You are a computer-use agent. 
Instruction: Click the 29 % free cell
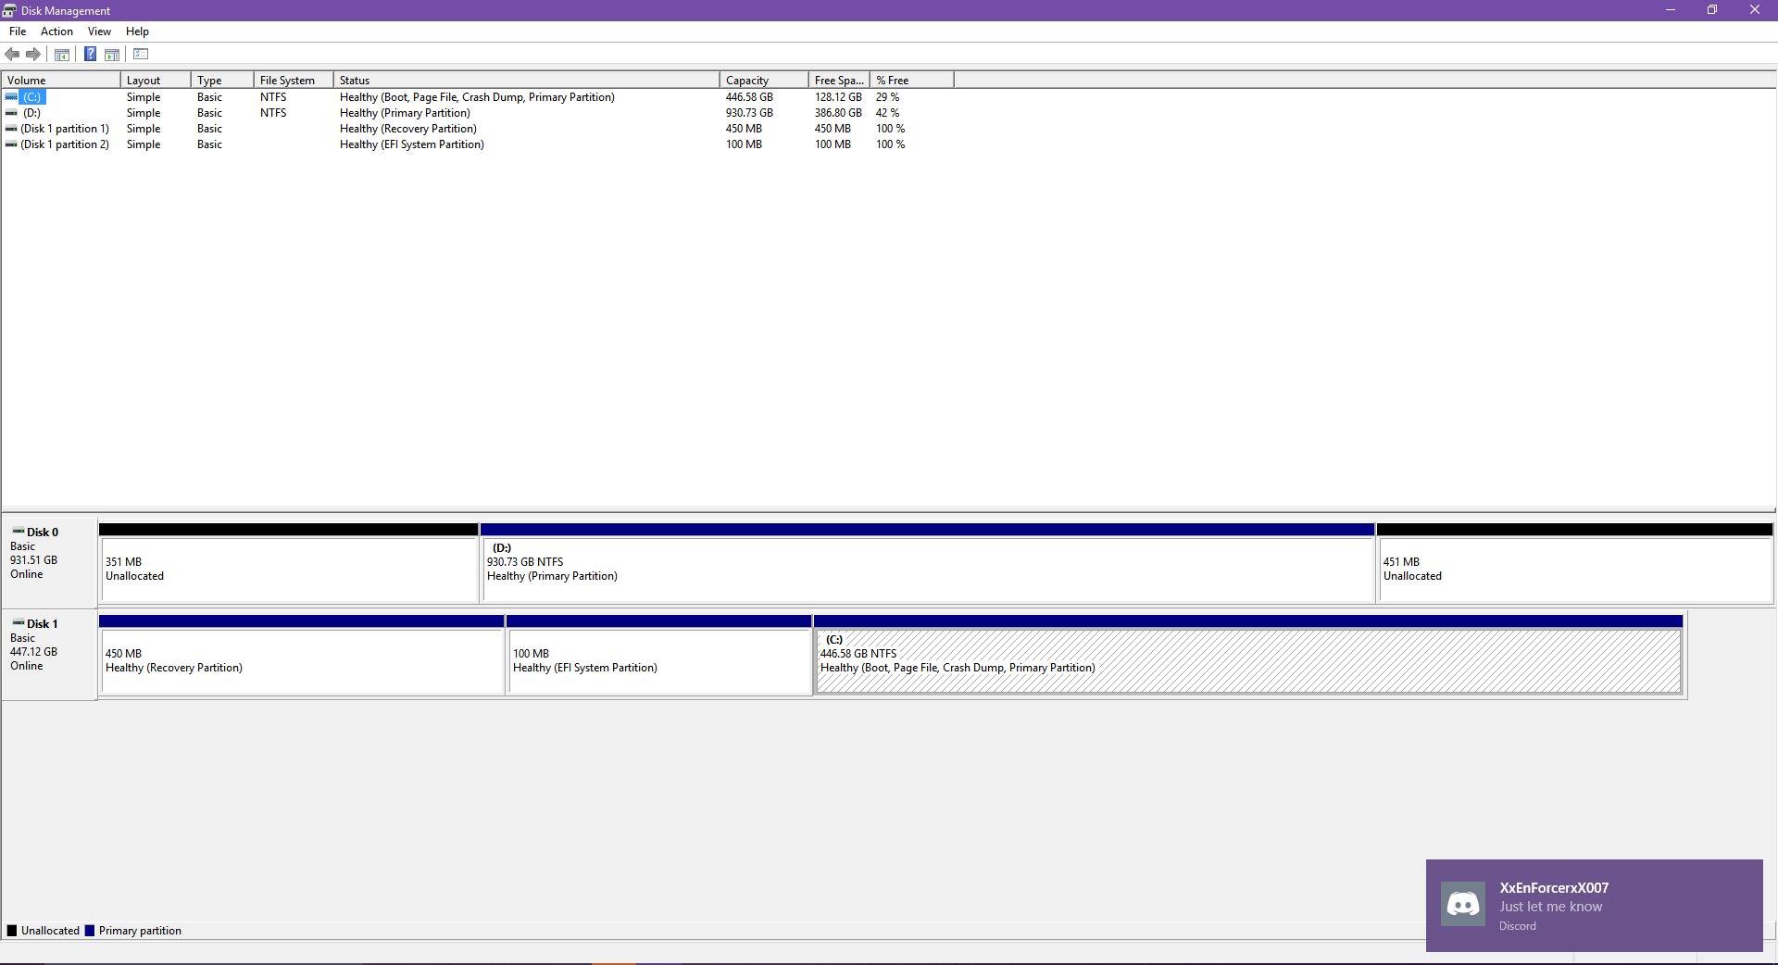pyautogui.click(x=887, y=97)
